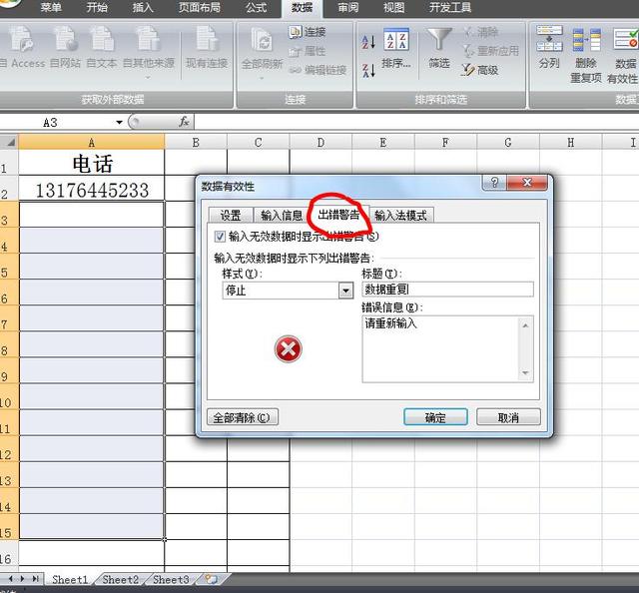639x593 pixels.
Task: Expand the Name Box dropdown arrow
Action: click(119, 122)
